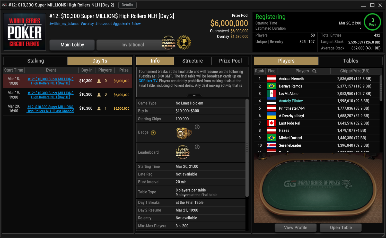Select the Staking tab
This screenshot has width=386, height=238.
36,61
